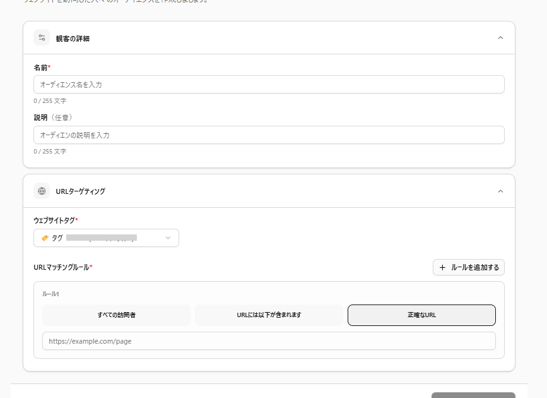Choose the URLには以下が含まれます rule option
The height and width of the screenshot is (398, 547).
pos(269,315)
